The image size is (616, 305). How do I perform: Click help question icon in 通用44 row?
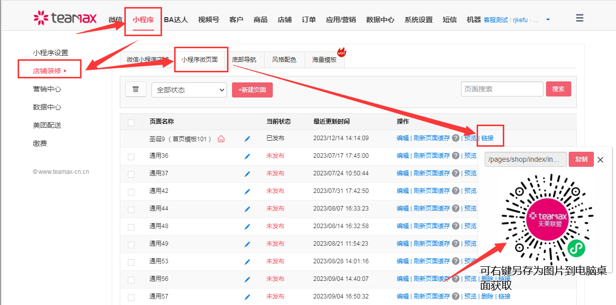(455, 209)
